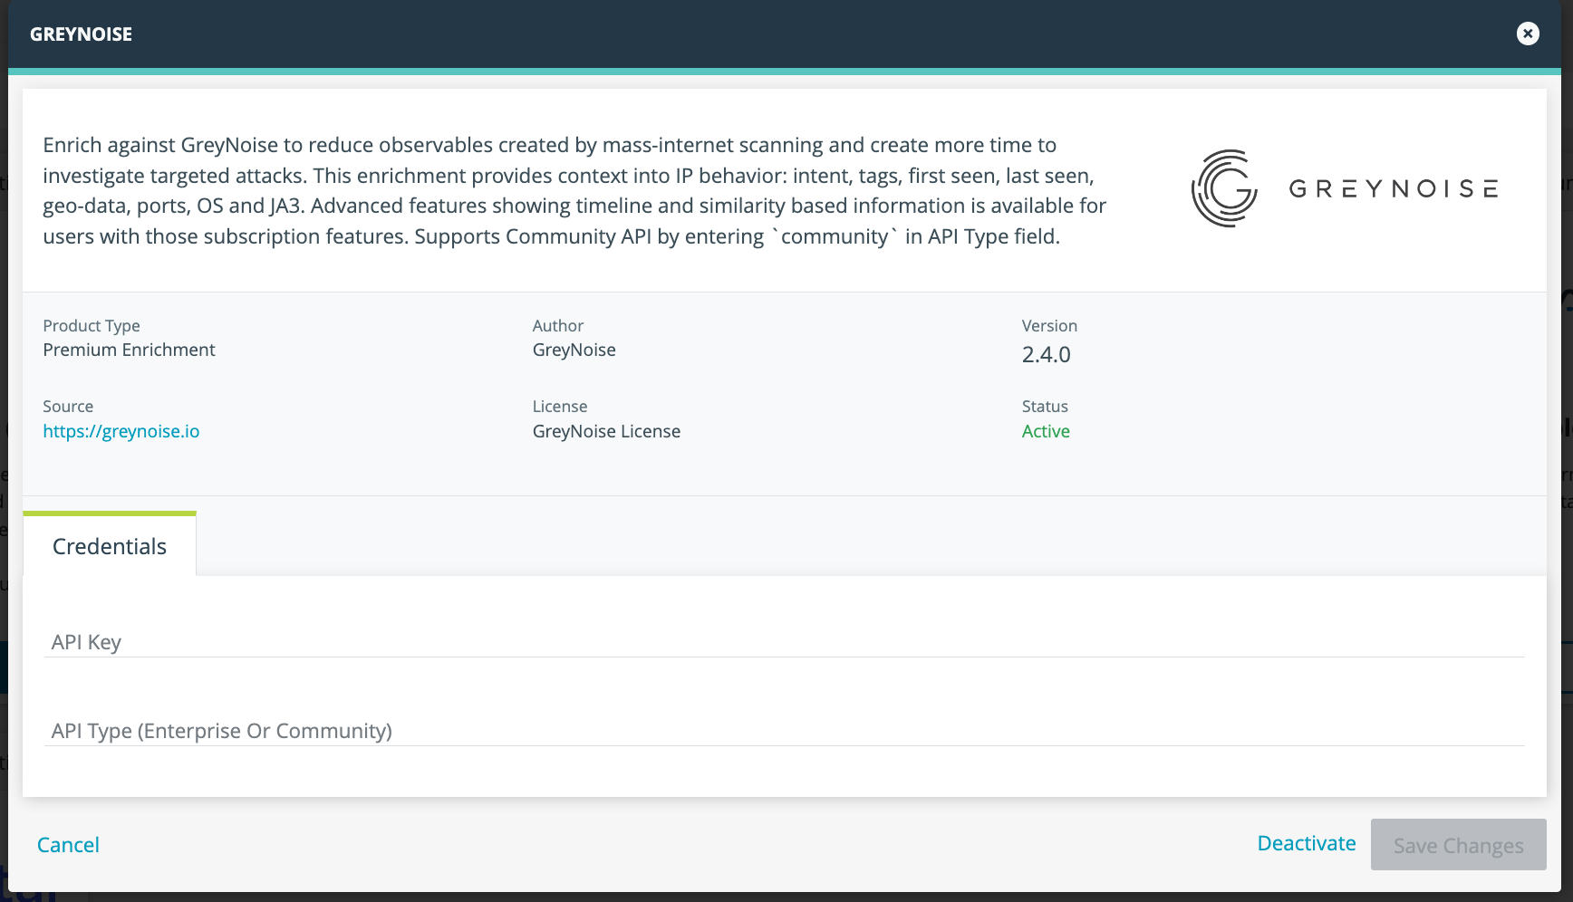Click the GREYNOISE dialog title
Viewport: 1573px width, 902px height.
tap(82, 34)
